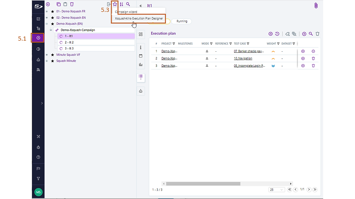Open the Campaigns workspace play icon
Image resolution: width=355 pixels, height=199 pixels.
(38, 38)
